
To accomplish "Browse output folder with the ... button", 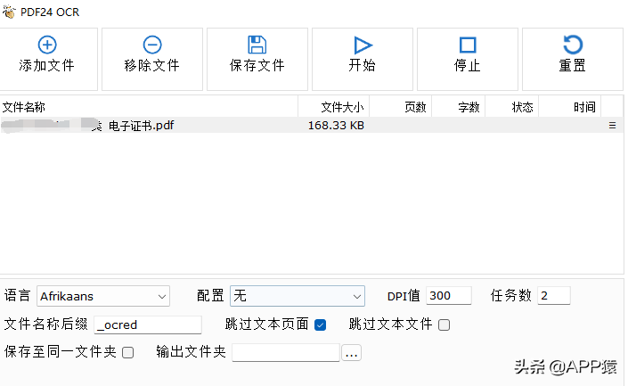I will pyautogui.click(x=351, y=353).
